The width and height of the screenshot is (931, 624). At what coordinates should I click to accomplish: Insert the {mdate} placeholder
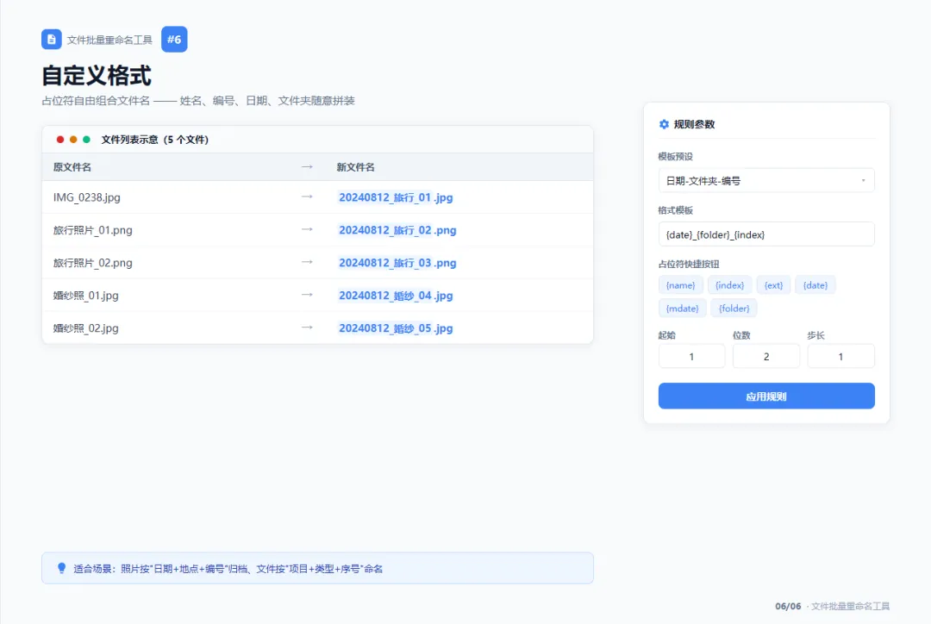pos(682,309)
